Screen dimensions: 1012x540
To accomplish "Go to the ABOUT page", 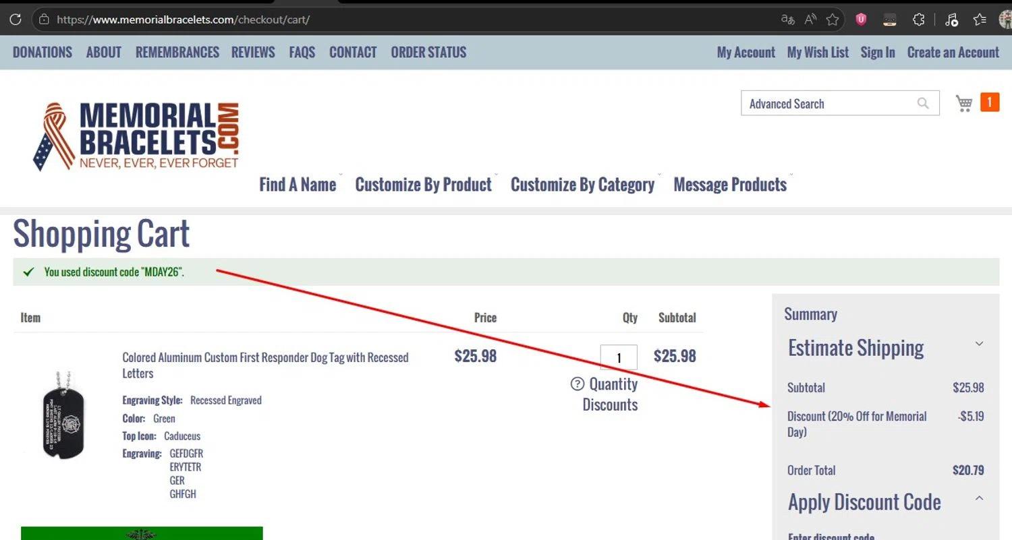I will (x=104, y=52).
